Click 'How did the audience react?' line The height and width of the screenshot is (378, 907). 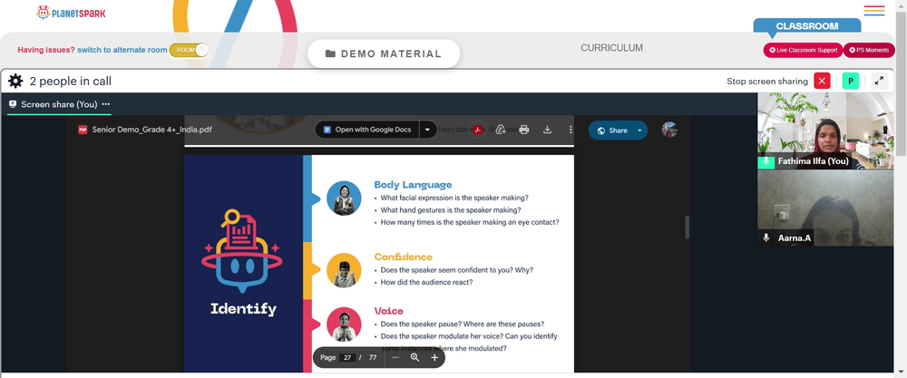pyautogui.click(x=427, y=282)
